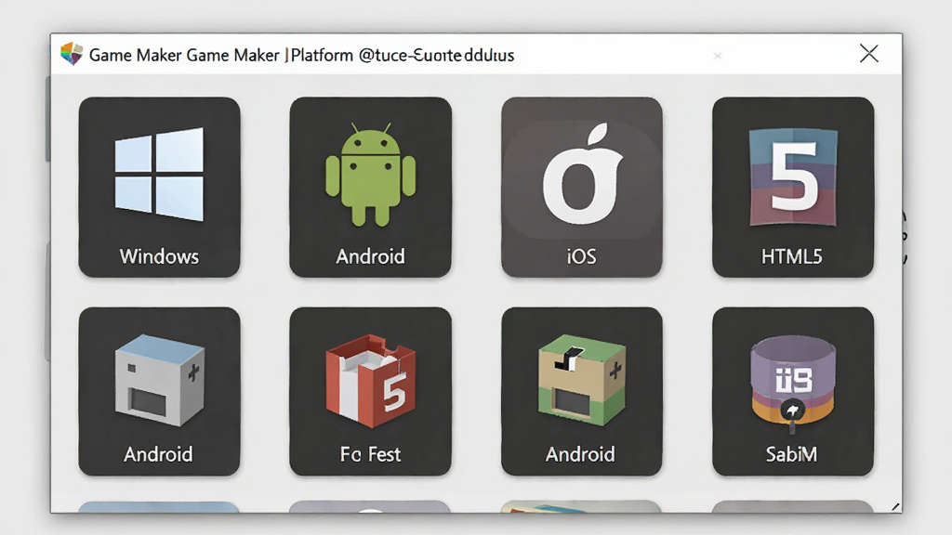952x535 pixels.
Task: Select the Windows platform tile
Action: [x=159, y=187]
